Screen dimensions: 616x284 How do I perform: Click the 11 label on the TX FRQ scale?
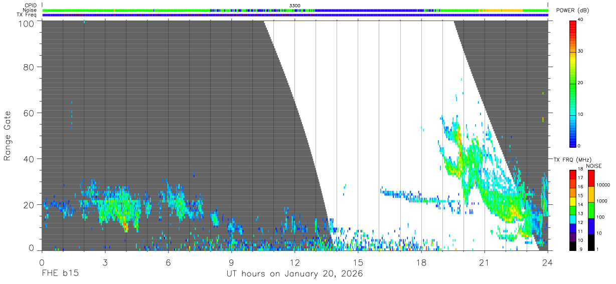tap(580, 231)
